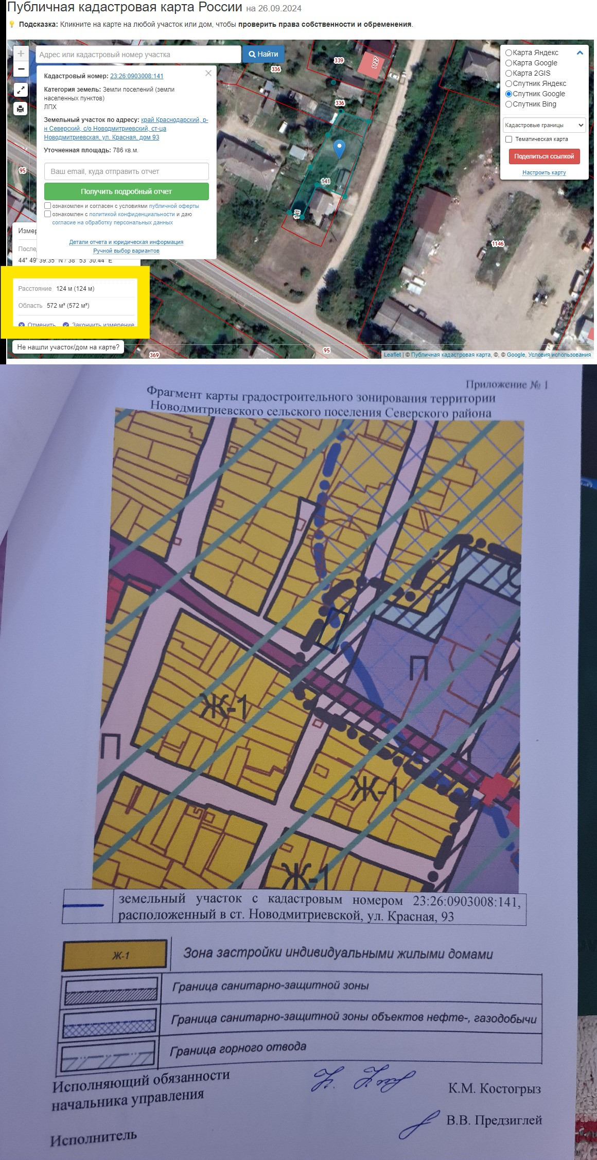Click parcel label 141 on map

tap(326, 181)
